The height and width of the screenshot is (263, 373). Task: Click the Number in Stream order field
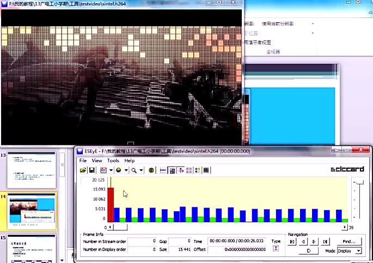tap(142, 241)
